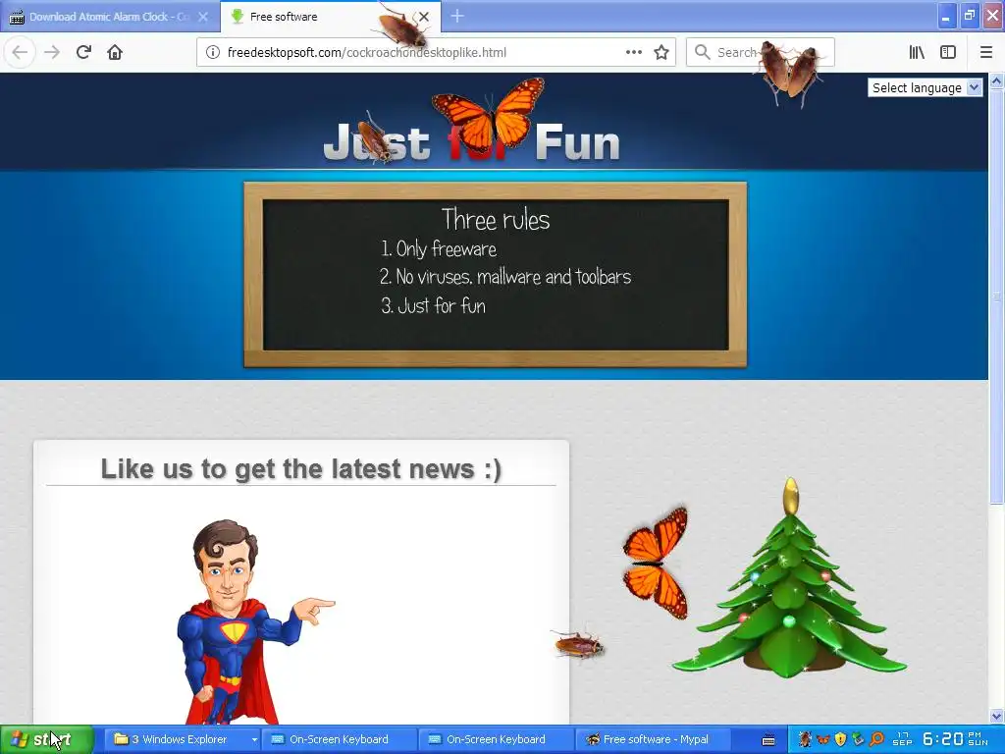Click the Christmas tree image

point(789,577)
